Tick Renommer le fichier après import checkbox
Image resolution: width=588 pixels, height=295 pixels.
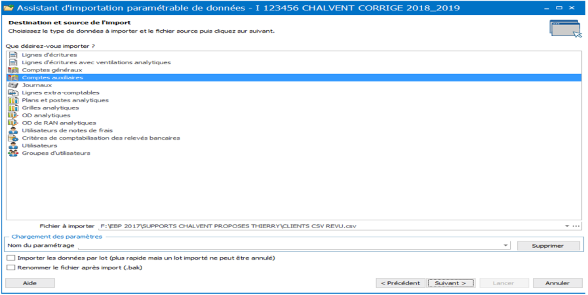point(11,267)
